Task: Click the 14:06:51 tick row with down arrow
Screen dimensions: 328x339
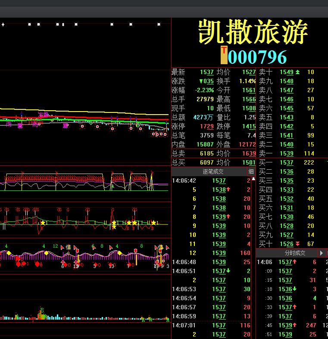Action: (x=211, y=271)
